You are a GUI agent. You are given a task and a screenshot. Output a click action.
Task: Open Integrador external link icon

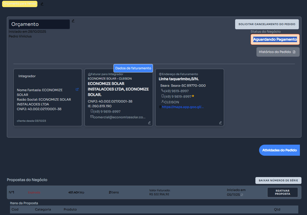(77, 89)
